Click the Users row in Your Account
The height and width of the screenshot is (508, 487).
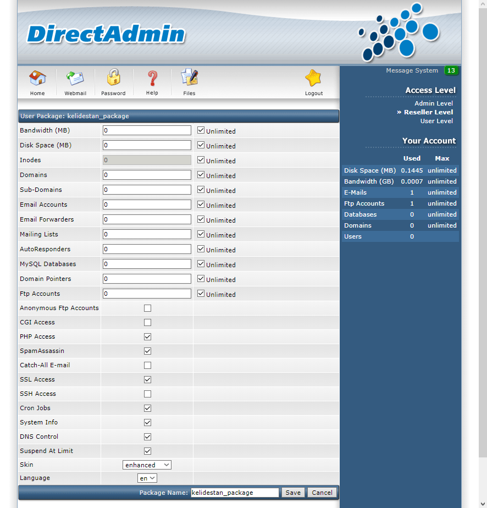tap(400, 236)
